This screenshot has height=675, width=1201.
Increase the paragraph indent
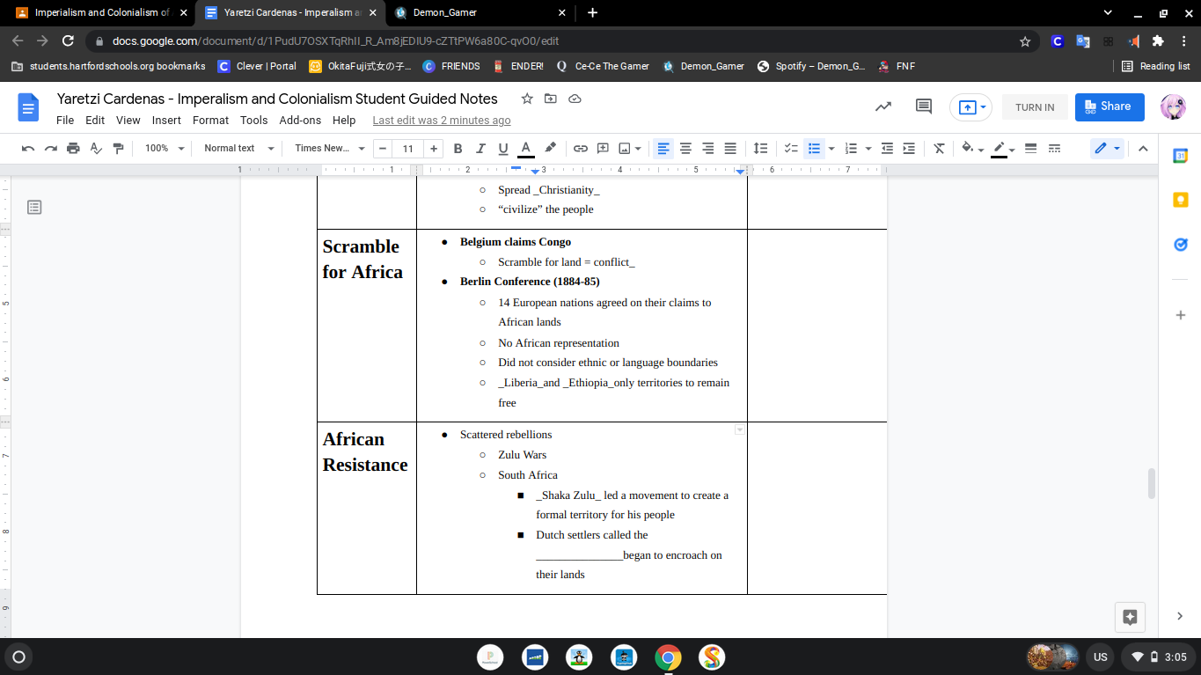coord(909,149)
